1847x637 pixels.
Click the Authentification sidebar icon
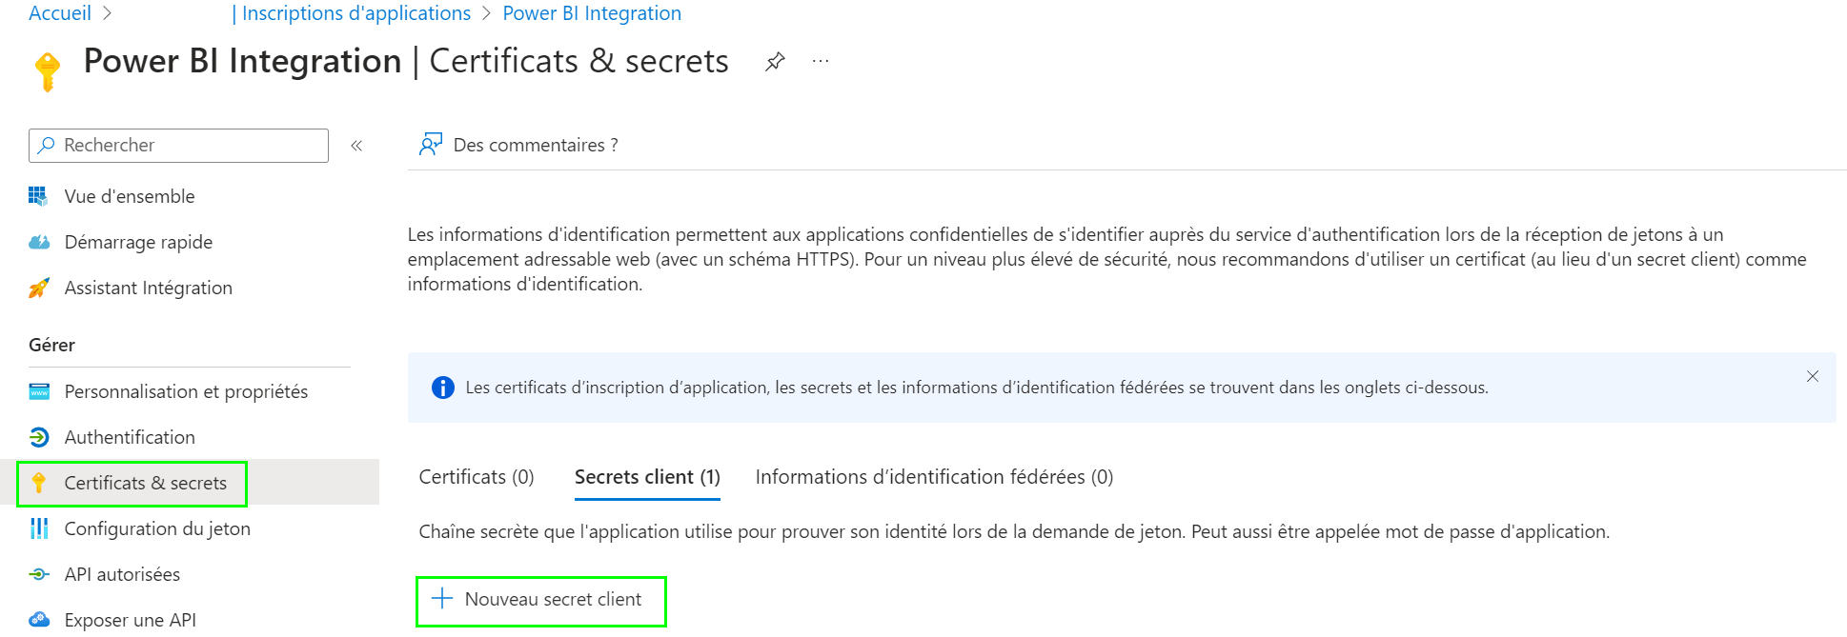tap(39, 437)
